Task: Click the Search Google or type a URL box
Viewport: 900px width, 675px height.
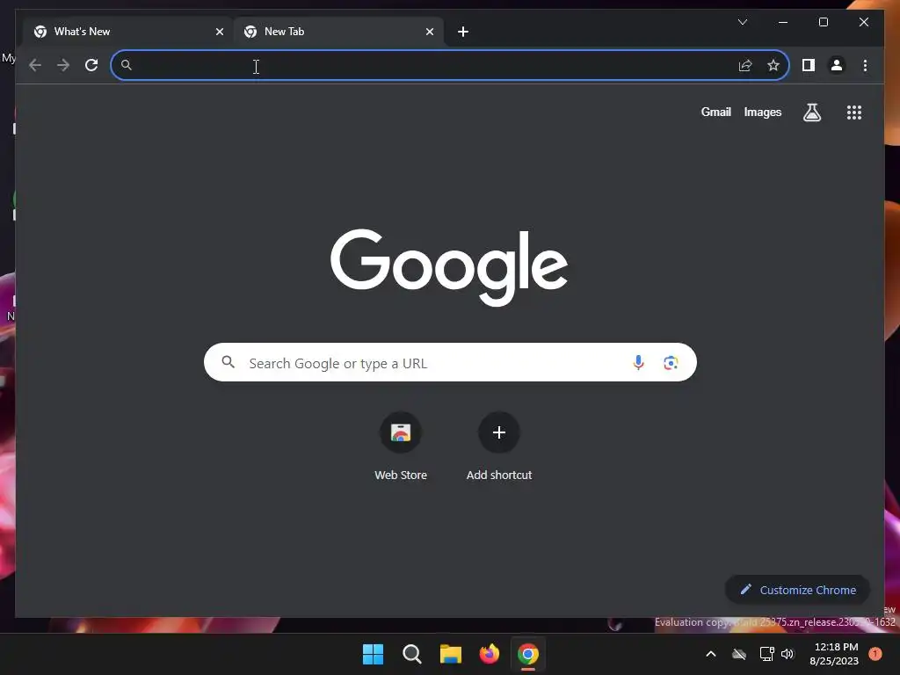Action: pos(450,362)
